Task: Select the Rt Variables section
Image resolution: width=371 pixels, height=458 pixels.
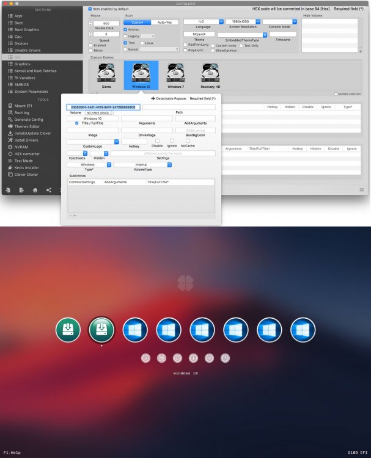Action: click(x=24, y=78)
